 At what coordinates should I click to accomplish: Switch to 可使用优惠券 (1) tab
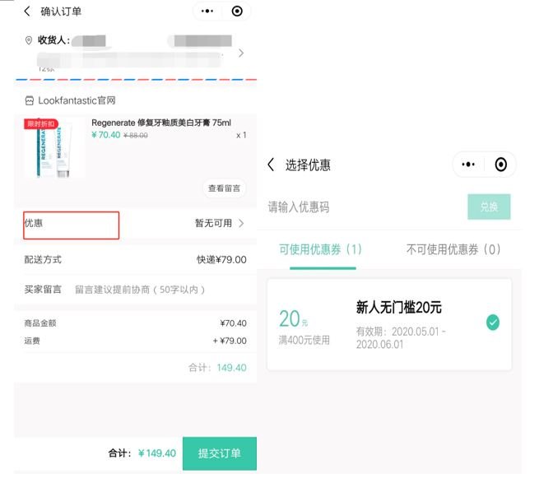(x=320, y=249)
